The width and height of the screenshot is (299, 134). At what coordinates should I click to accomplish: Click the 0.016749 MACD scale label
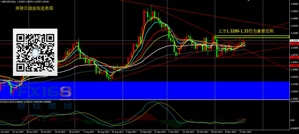click(293, 102)
